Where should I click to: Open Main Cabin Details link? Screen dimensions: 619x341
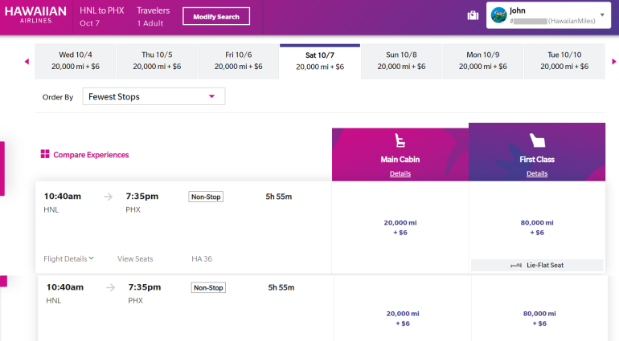coord(400,173)
